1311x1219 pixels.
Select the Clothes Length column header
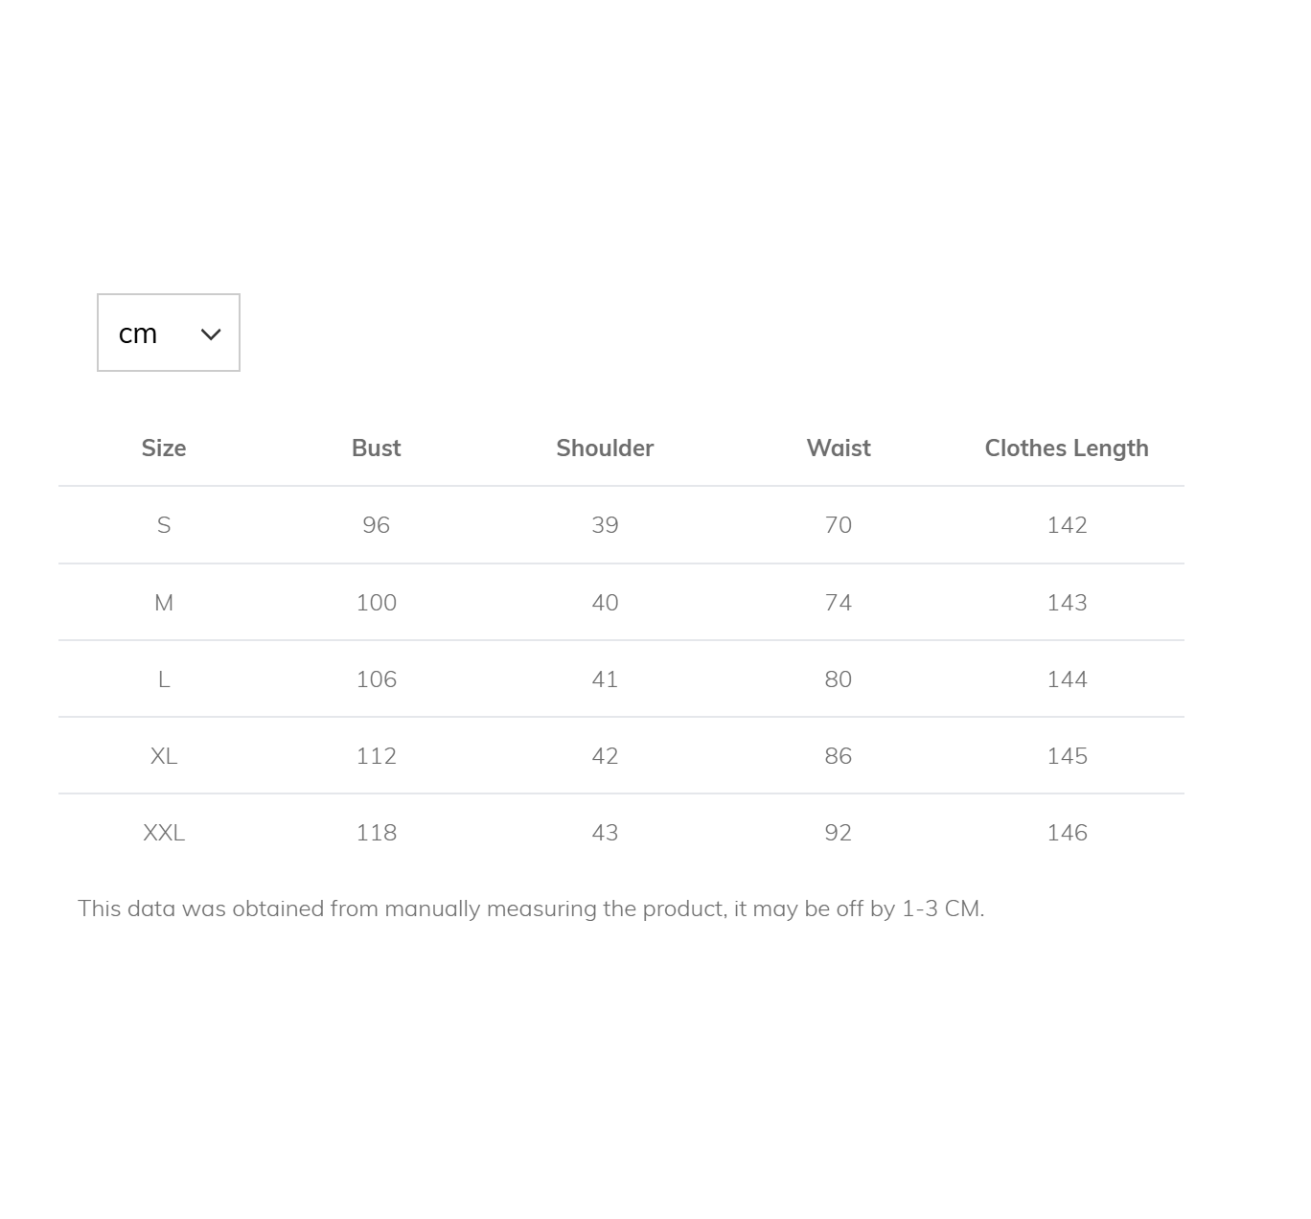[x=1067, y=448]
